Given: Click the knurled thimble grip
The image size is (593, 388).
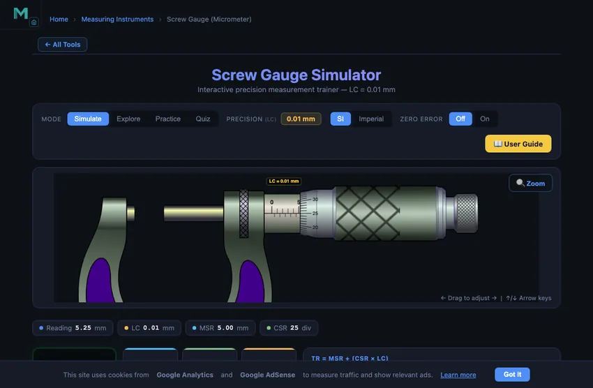Looking at the screenshot, I should click(367, 214).
